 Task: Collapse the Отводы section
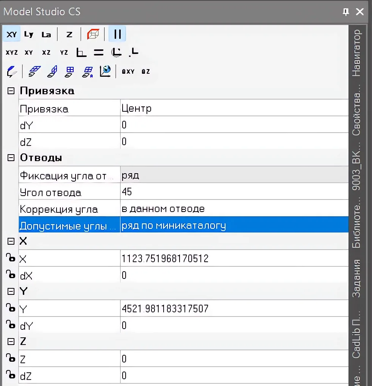[x=11, y=158]
